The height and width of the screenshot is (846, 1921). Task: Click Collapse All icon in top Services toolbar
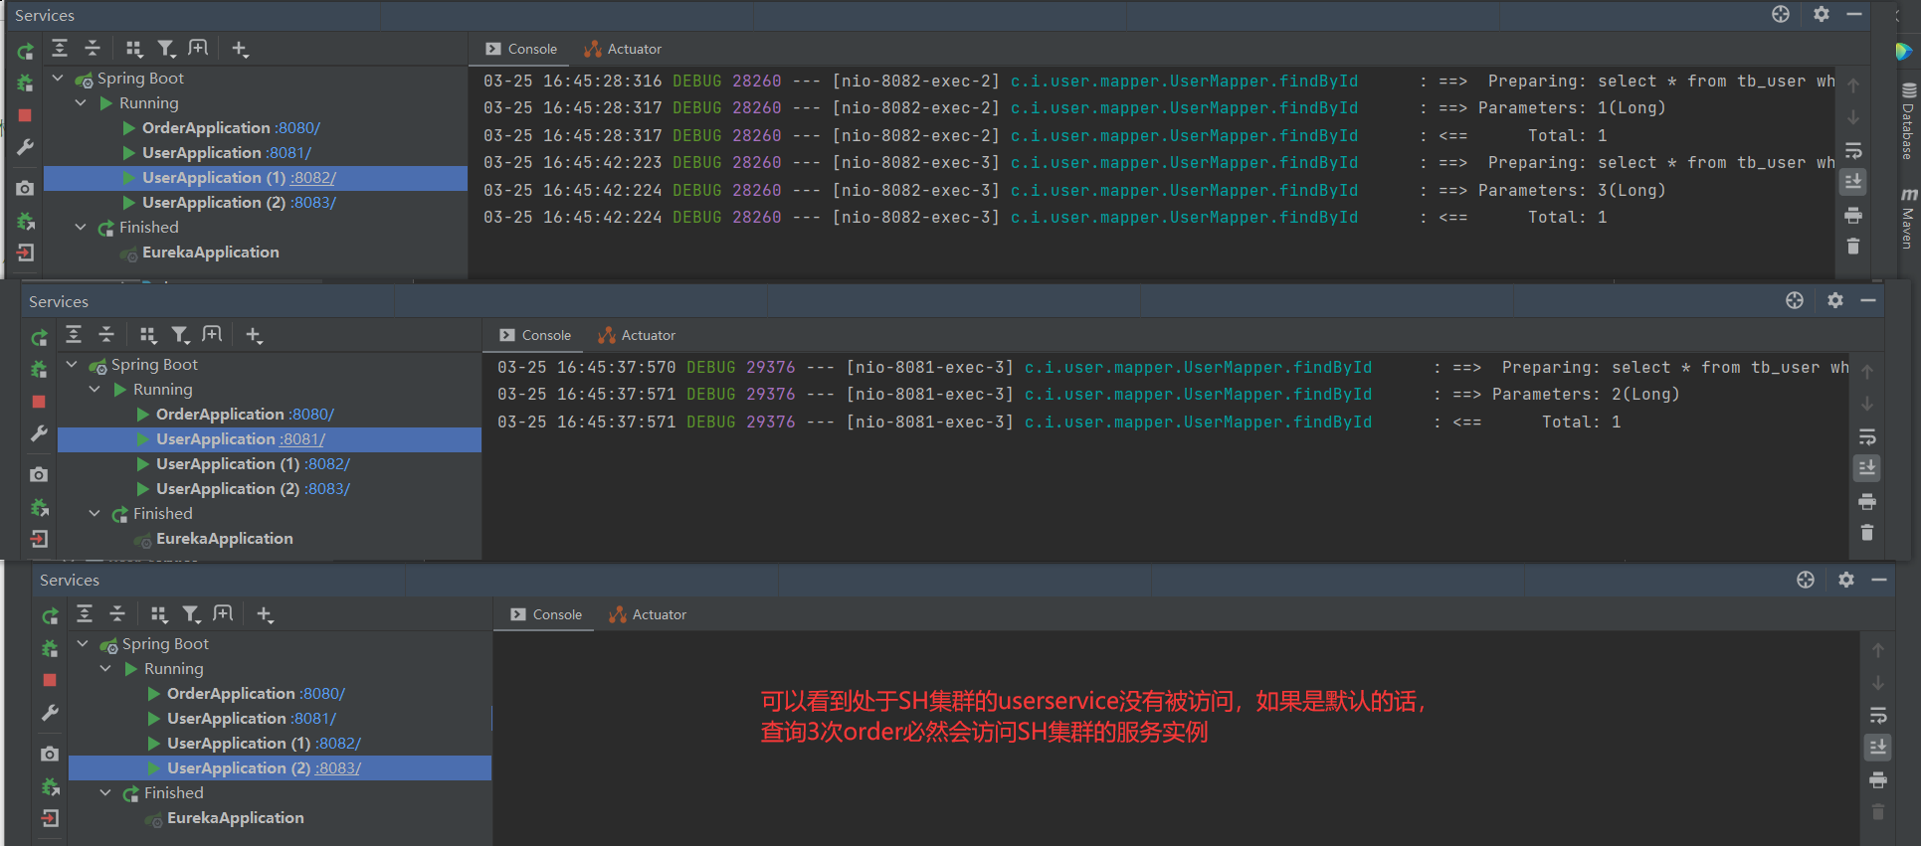tap(93, 48)
